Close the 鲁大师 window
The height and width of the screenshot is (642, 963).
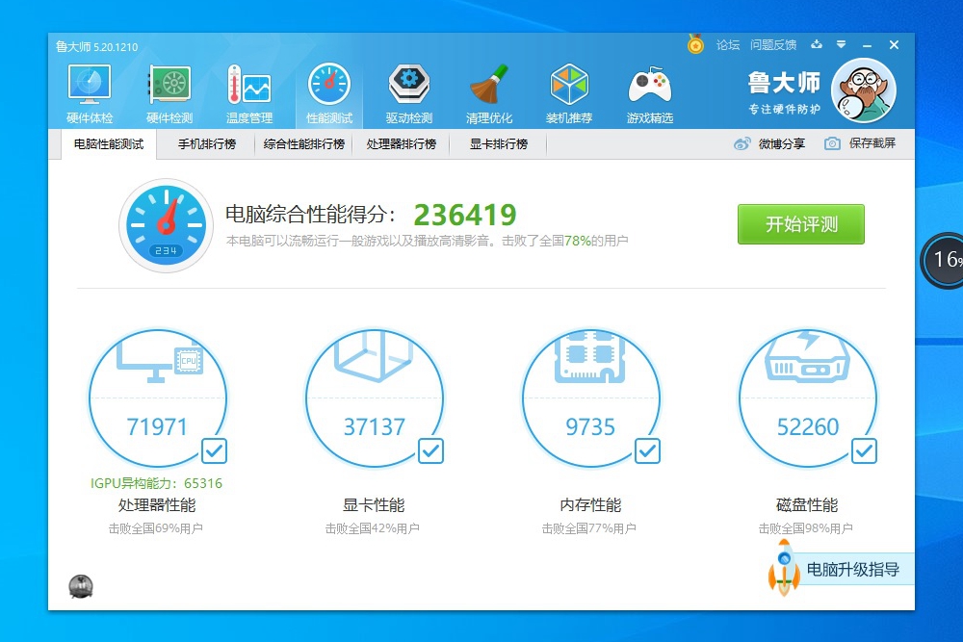pos(895,45)
